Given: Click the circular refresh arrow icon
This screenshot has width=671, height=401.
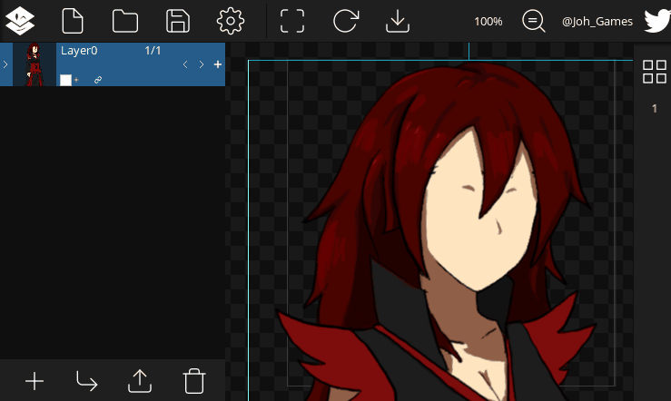Looking at the screenshot, I should click(x=345, y=21).
